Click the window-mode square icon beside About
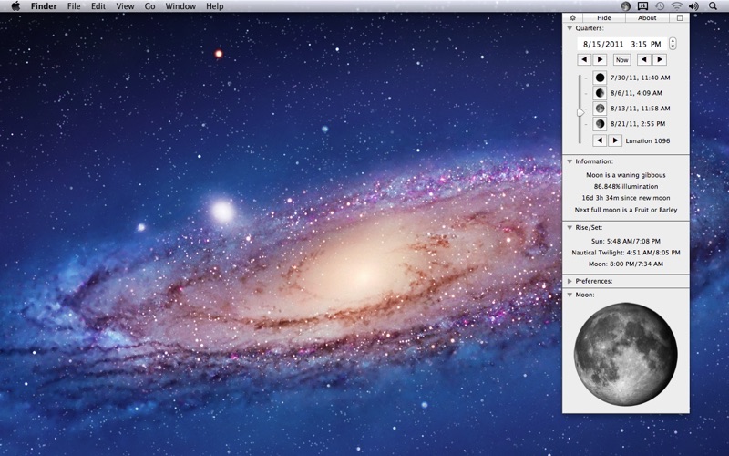 click(x=679, y=17)
